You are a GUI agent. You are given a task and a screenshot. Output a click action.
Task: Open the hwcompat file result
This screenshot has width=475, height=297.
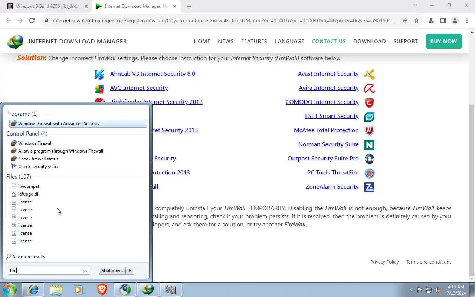tap(29, 186)
